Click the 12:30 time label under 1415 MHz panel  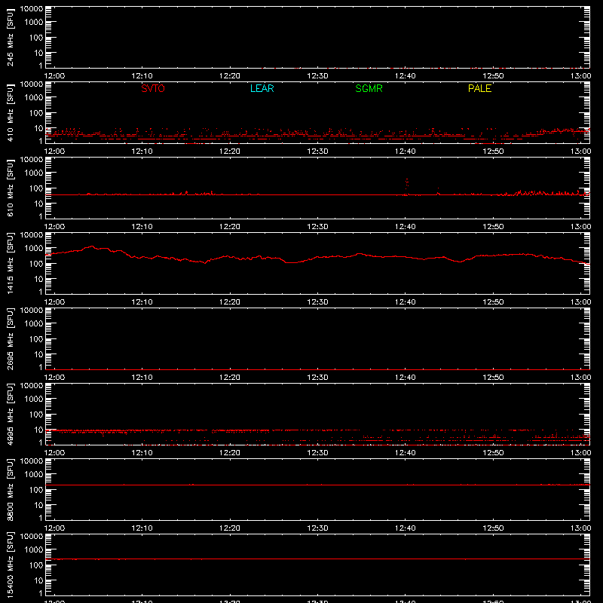tap(317, 302)
